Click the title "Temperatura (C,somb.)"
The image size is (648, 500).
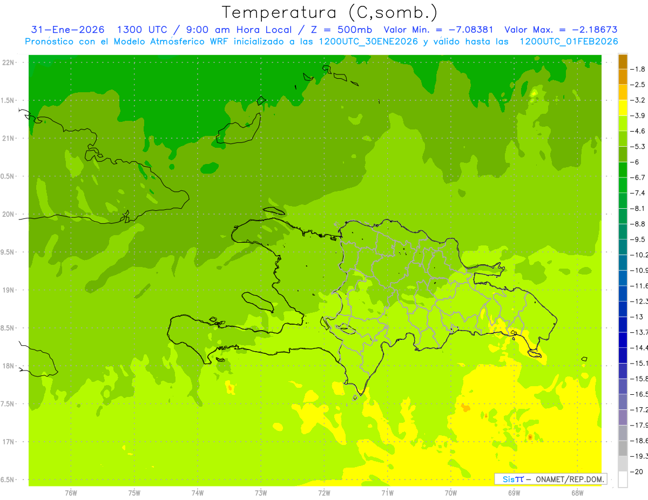pos(330,13)
